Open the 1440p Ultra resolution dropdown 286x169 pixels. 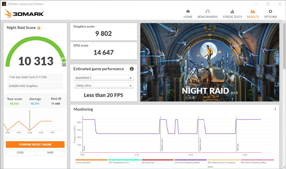point(103,85)
